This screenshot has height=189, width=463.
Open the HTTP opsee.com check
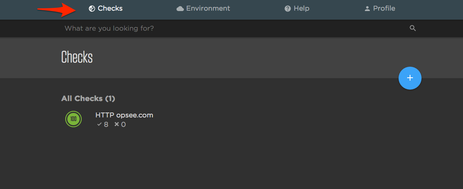tap(124, 115)
